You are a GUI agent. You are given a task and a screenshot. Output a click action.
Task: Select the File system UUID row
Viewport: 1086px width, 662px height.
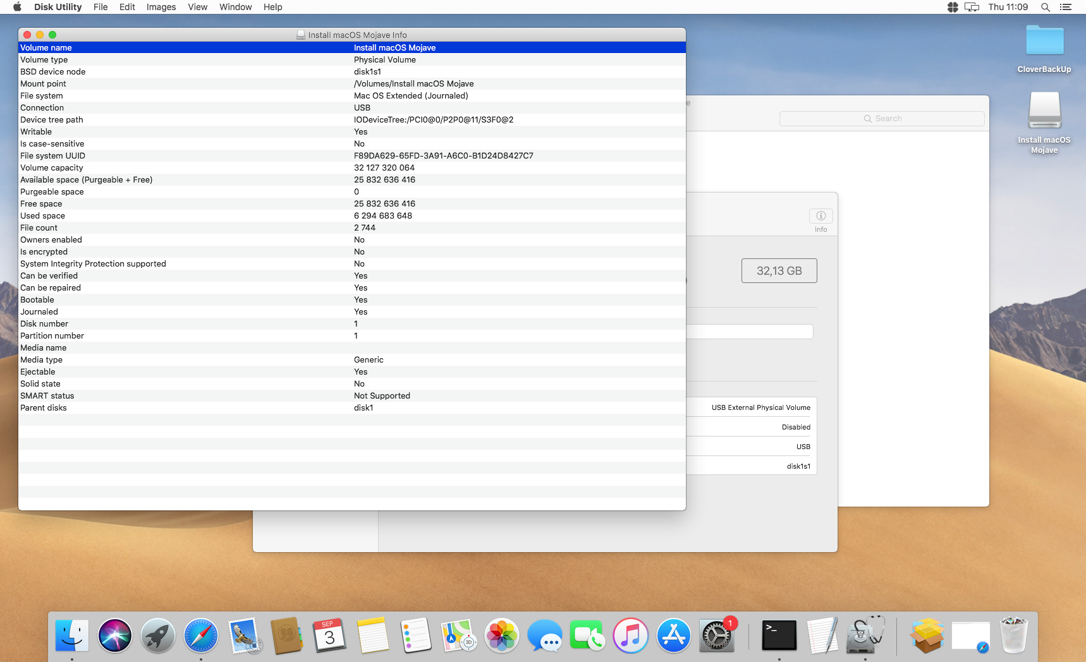tap(352, 155)
